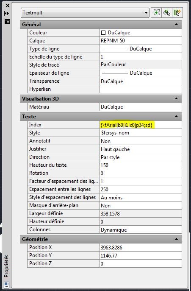This screenshot has height=291, width=191.
Task: Select the Colonnes value Dynamique
Action: 141,230
